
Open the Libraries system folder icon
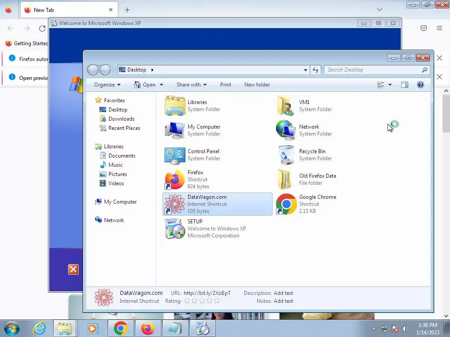coord(175,106)
